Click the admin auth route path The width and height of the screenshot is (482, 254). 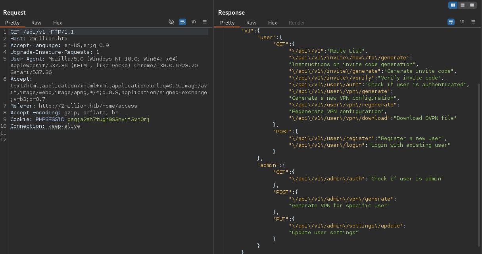coord(327,178)
